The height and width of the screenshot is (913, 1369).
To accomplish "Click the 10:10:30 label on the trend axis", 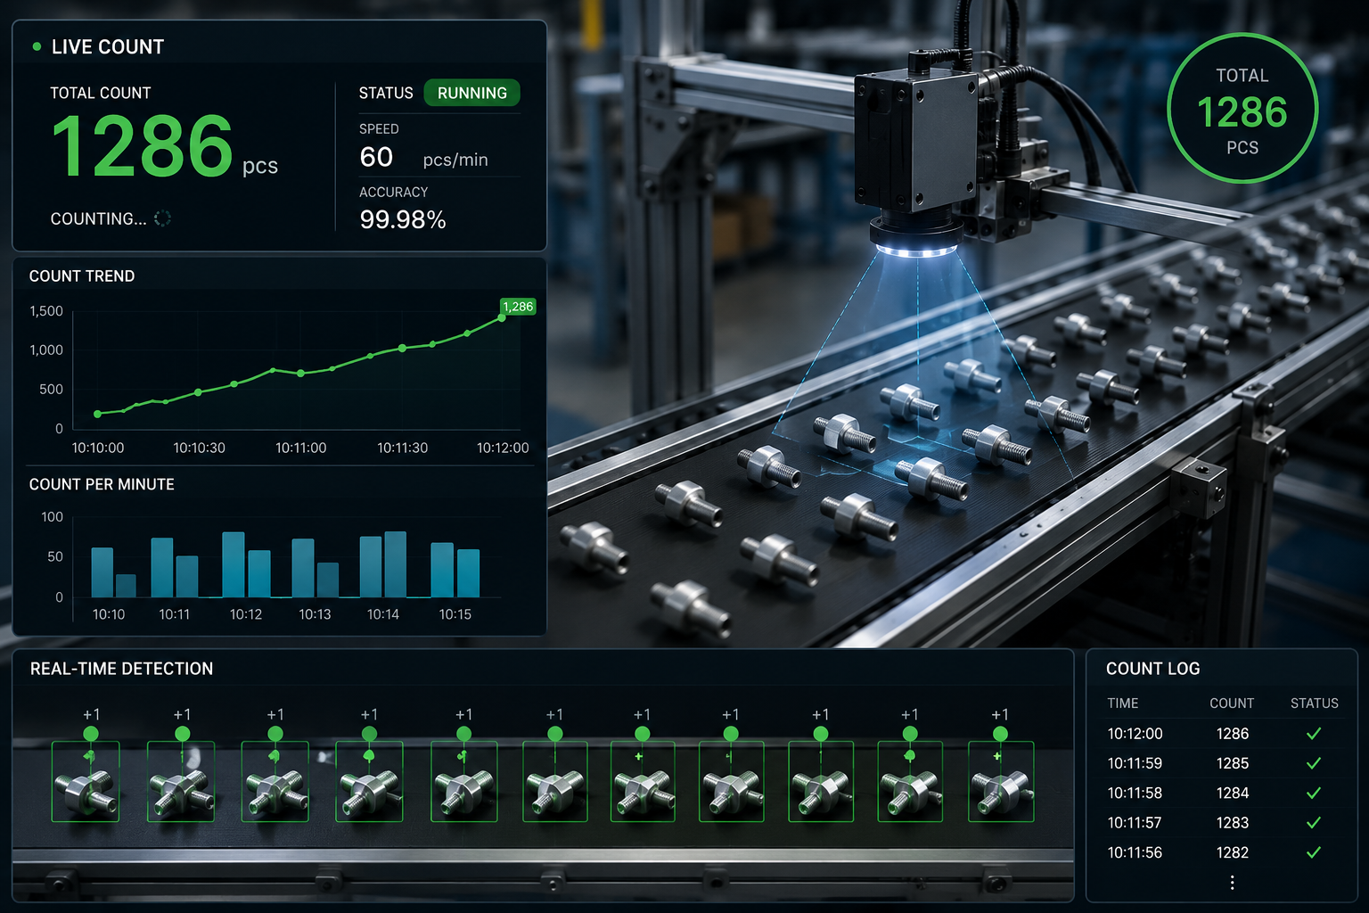I will [x=199, y=448].
